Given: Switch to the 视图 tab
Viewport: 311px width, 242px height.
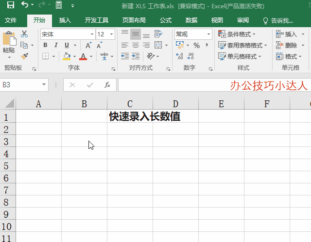Looking at the screenshot, I should pos(217,20).
